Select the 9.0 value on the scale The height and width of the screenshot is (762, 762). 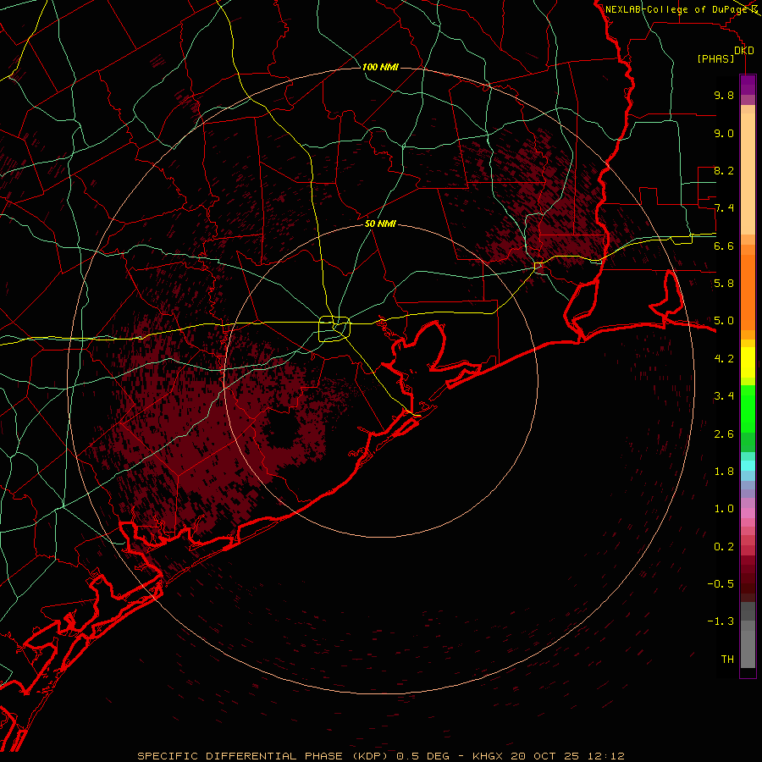point(724,133)
